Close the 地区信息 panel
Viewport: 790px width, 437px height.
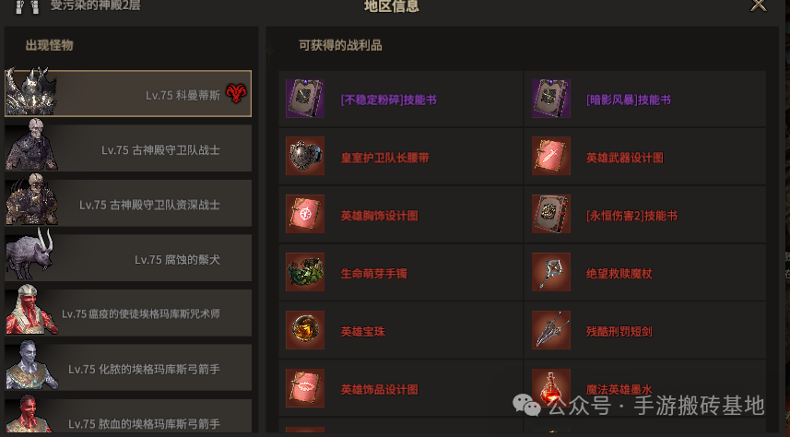pyautogui.click(x=759, y=6)
